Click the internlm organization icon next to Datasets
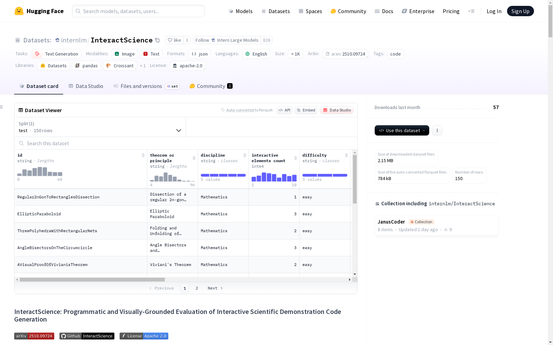This screenshot has width=553, height=345. [x=57, y=40]
